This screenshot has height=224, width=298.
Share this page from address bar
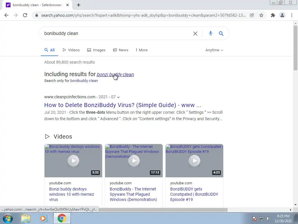(x=252, y=15)
